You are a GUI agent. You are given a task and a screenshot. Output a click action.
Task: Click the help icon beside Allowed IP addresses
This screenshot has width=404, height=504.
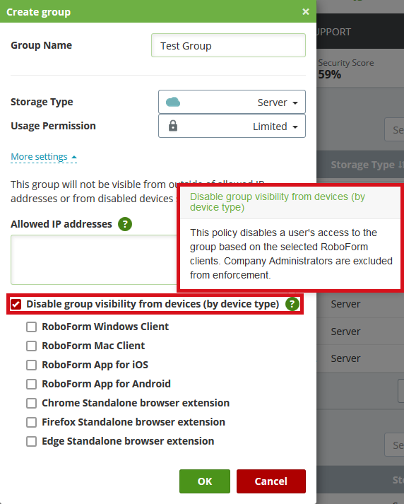pyautogui.click(x=125, y=224)
